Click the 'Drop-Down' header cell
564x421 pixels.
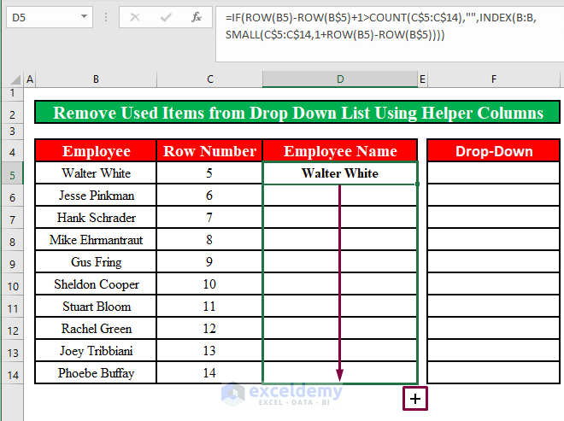click(494, 151)
